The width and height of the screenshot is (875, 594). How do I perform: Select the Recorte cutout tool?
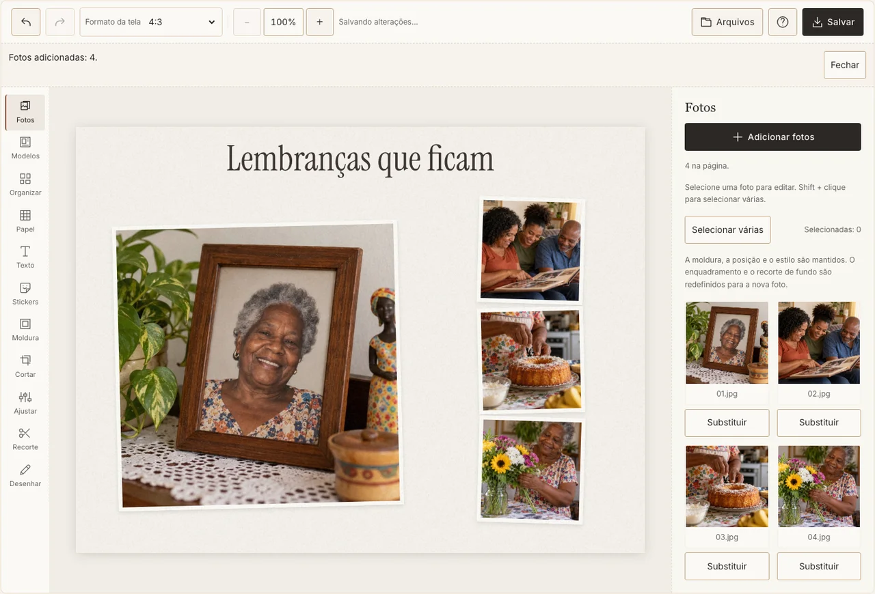pos(25,440)
